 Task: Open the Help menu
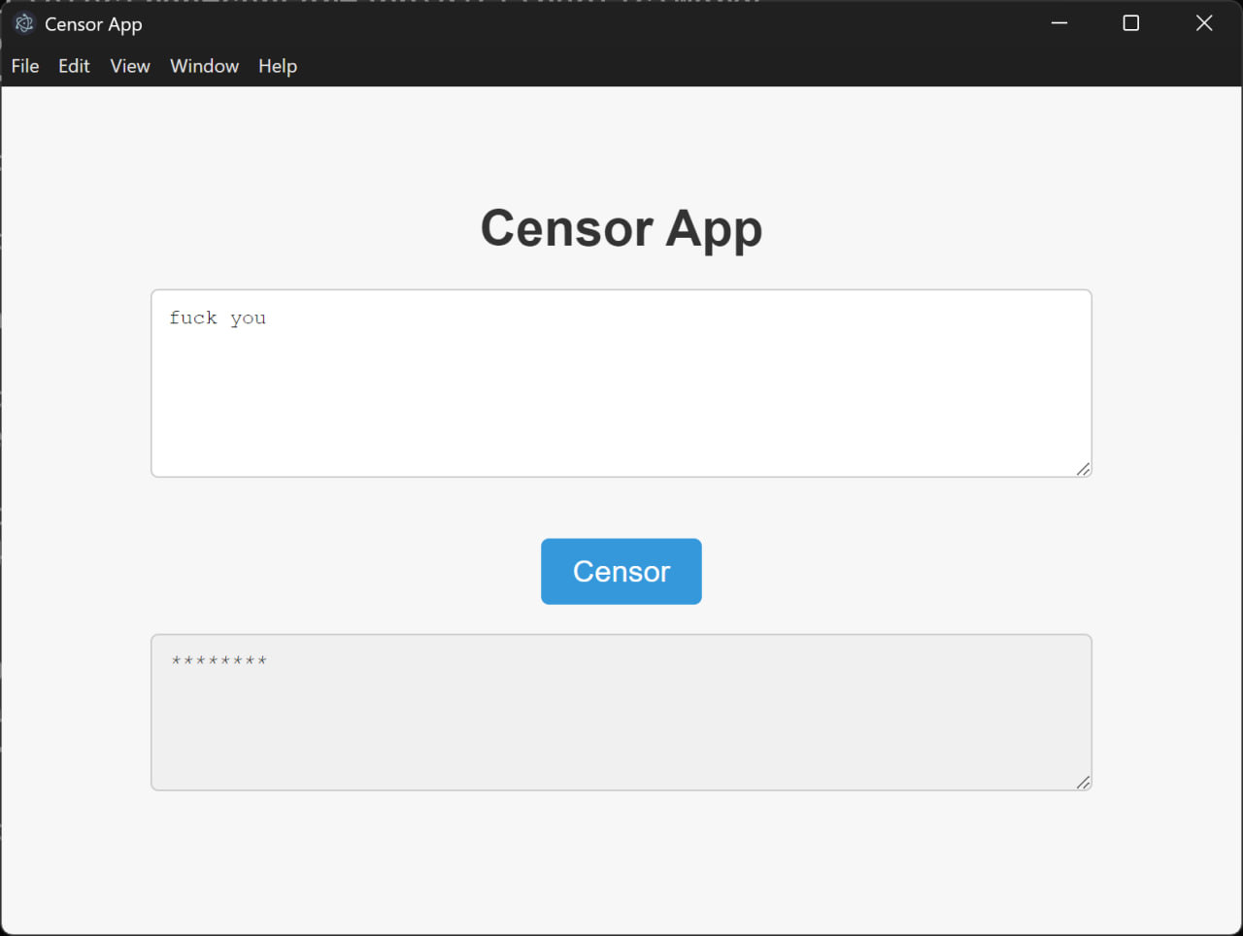click(277, 66)
